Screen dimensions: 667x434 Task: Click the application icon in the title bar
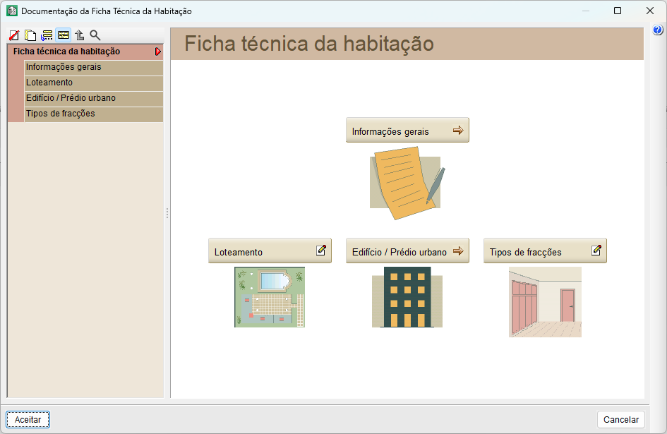pyautogui.click(x=12, y=11)
